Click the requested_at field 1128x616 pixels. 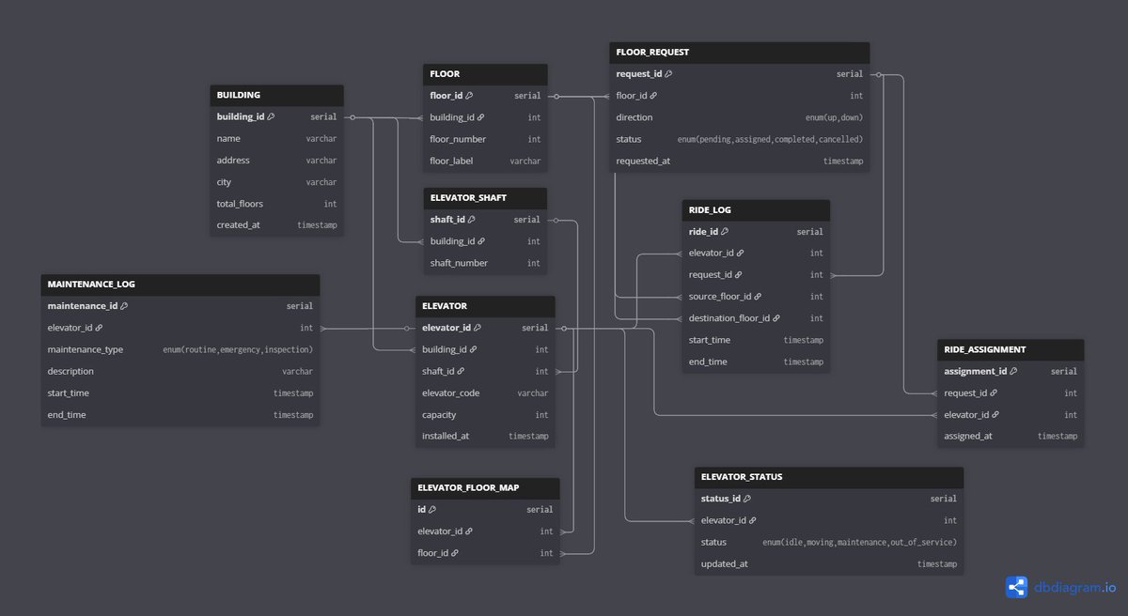click(x=739, y=161)
